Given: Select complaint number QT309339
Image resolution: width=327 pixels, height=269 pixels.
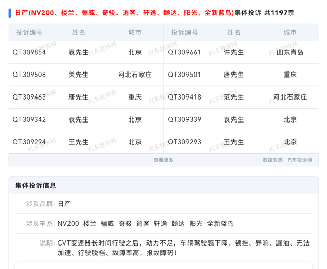Looking at the screenshot, I should (x=184, y=119).
